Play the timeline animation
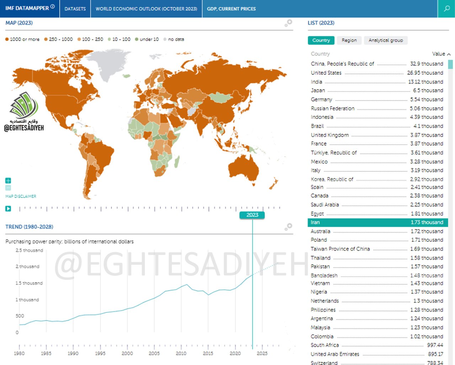455x365 pixels. pos(8,209)
